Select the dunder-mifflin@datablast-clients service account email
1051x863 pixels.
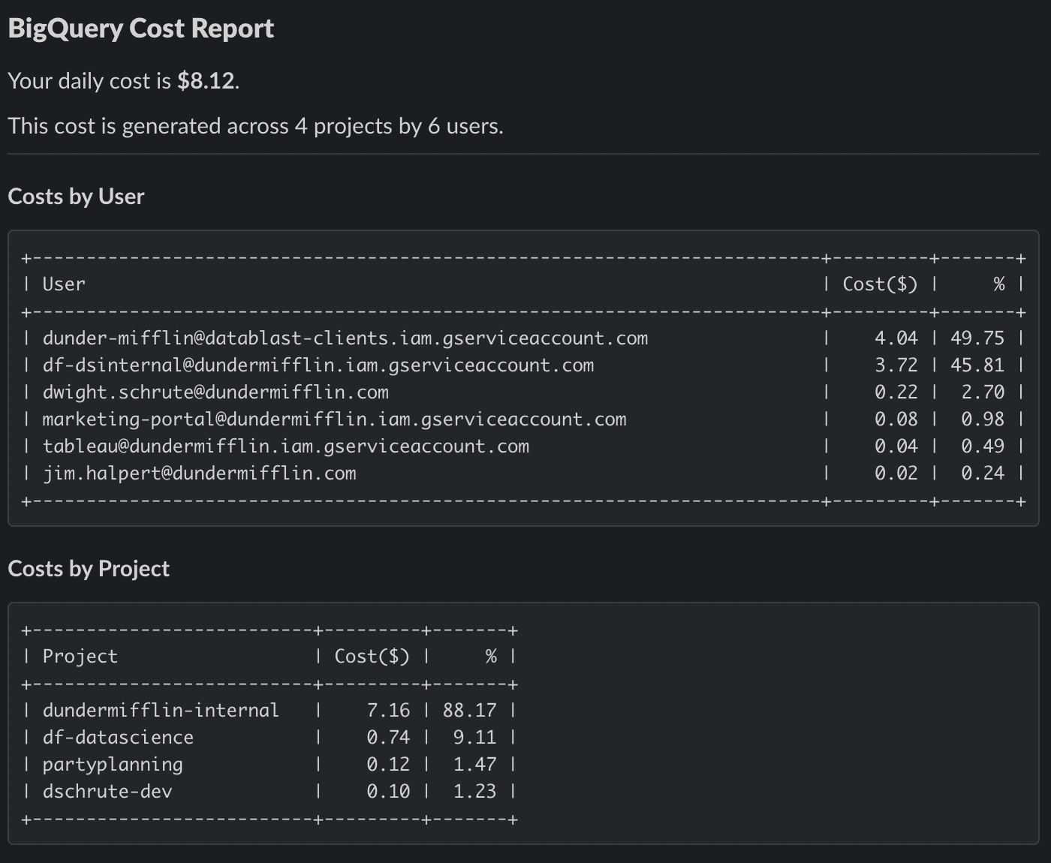point(345,338)
